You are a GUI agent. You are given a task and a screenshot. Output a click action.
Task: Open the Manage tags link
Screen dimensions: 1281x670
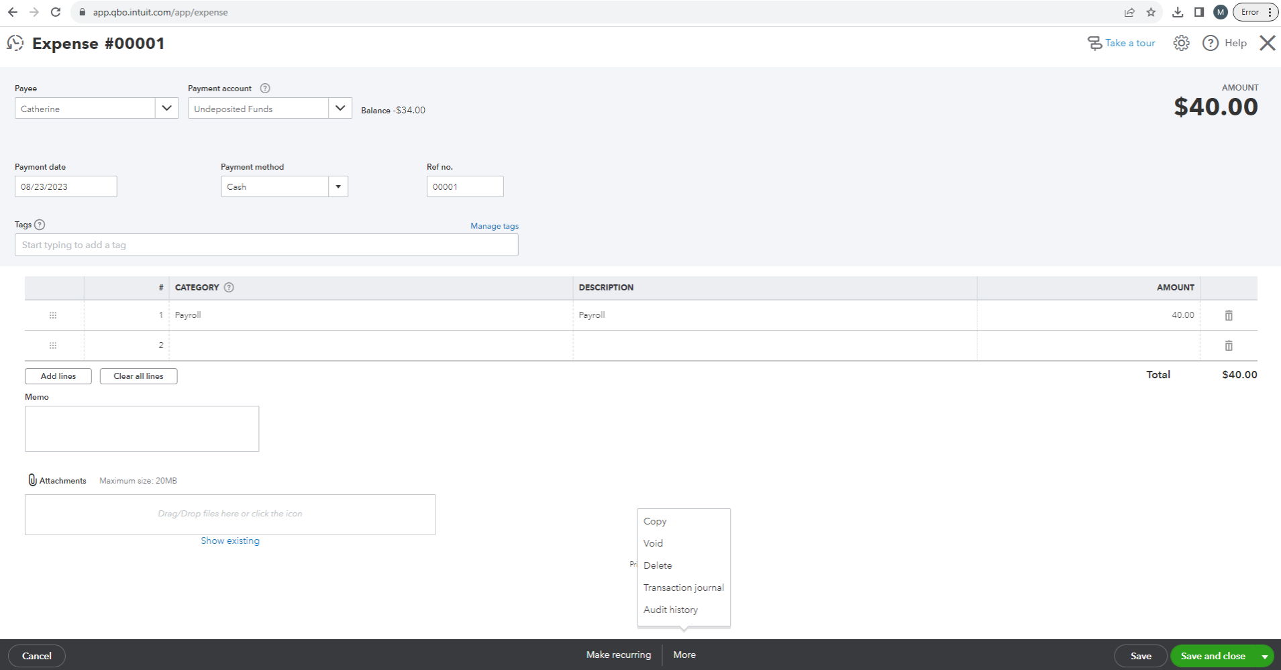[495, 226]
